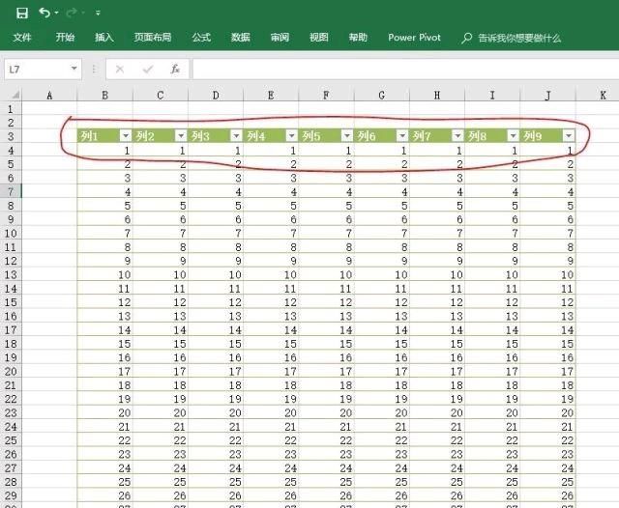Click cell G8 containing 5
Screen dimensions: 619x508
click(382, 206)
